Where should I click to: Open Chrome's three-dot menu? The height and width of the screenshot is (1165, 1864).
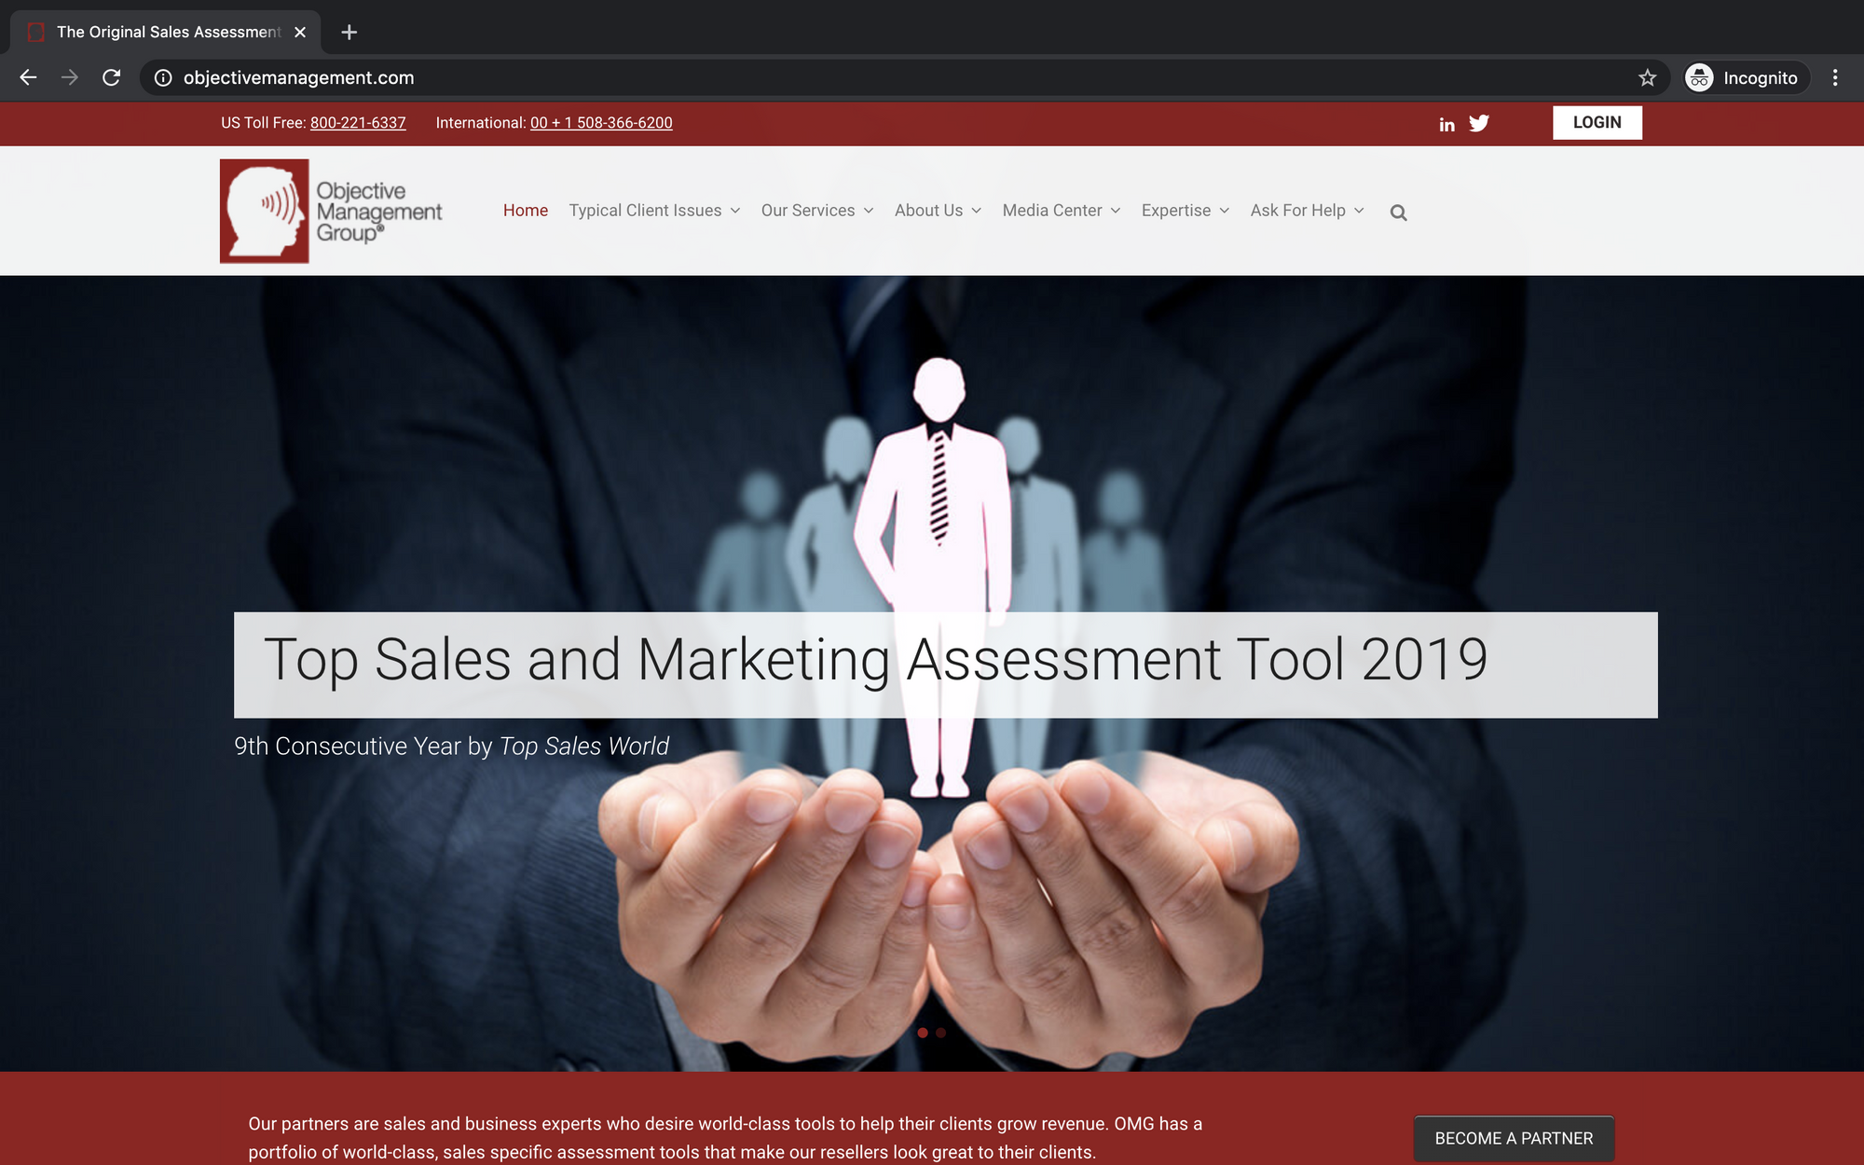coord(1835,78)
